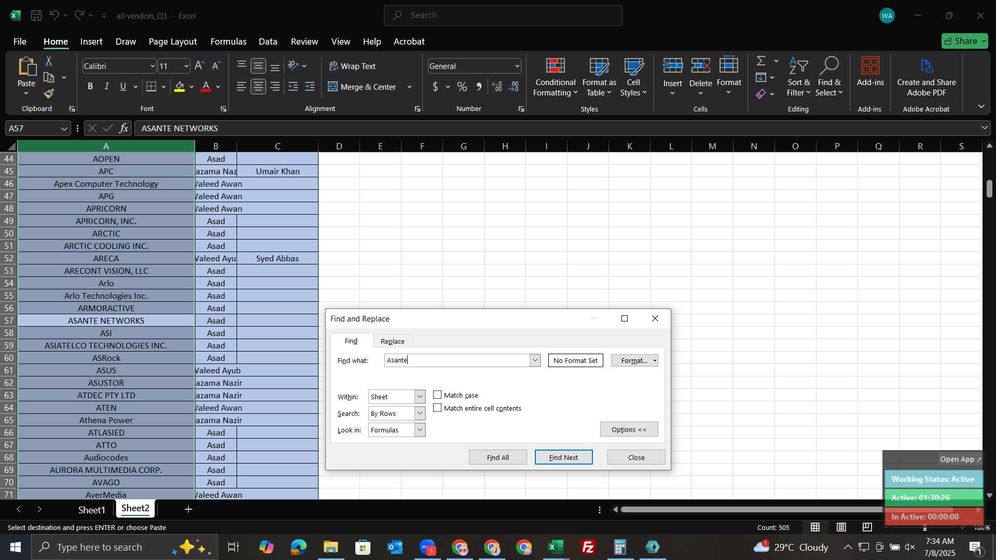
Task: Switch to Page Break Preview view
Action: click(867, 527)
